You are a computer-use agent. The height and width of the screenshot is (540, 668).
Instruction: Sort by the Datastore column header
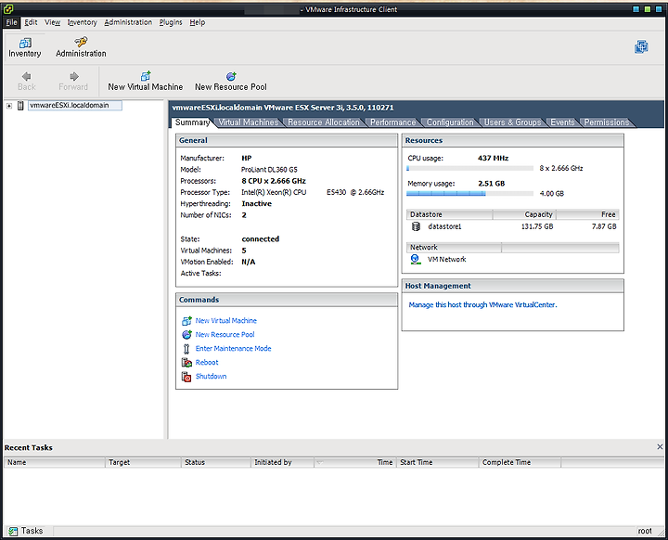point(449,214)
